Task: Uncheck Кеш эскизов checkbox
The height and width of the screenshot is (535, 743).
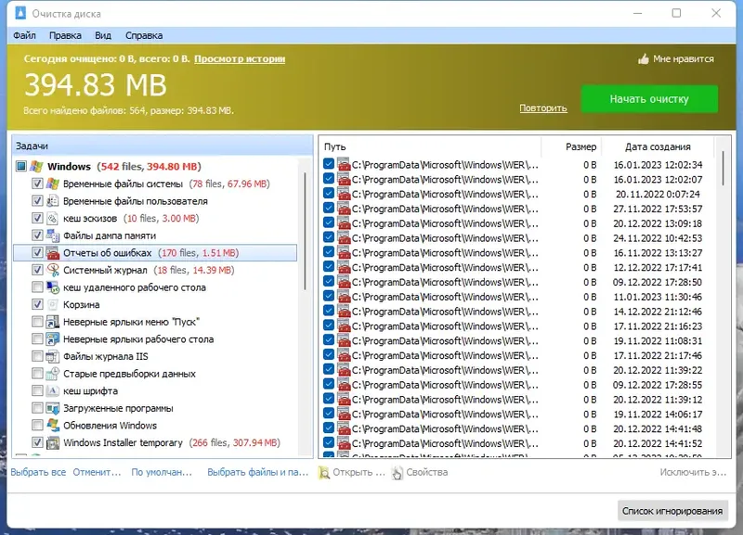Action: [37, 218]
